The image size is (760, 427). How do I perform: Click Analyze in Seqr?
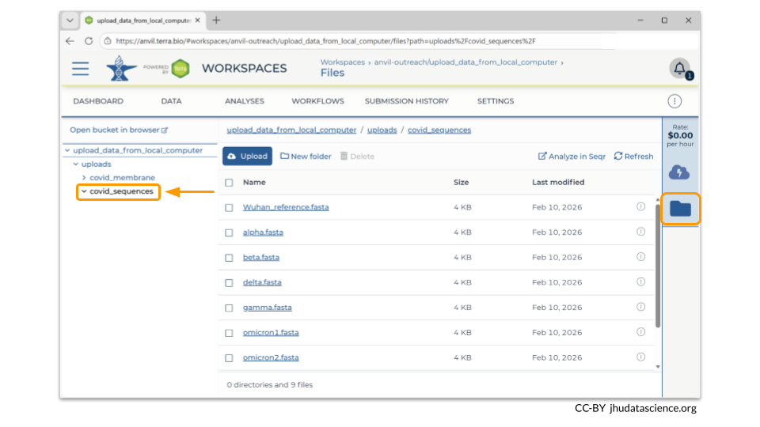pyautogui.click(x=572, y=157)
